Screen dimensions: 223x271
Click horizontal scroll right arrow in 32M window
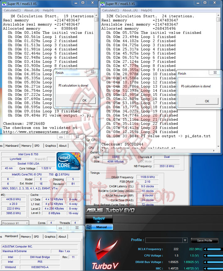(x=214, y=151)
